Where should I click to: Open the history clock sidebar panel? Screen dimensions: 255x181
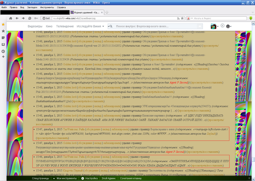(x=3, y=51)
